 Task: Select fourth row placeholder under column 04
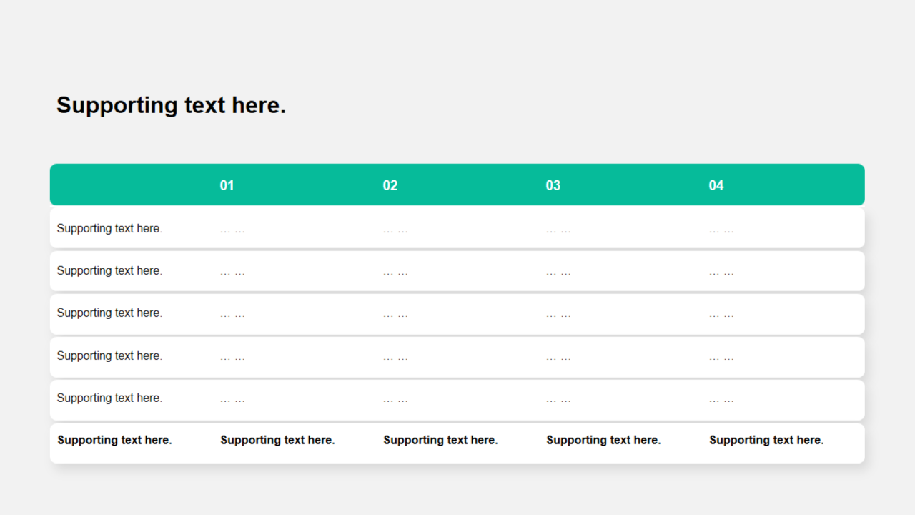point(721,358)
